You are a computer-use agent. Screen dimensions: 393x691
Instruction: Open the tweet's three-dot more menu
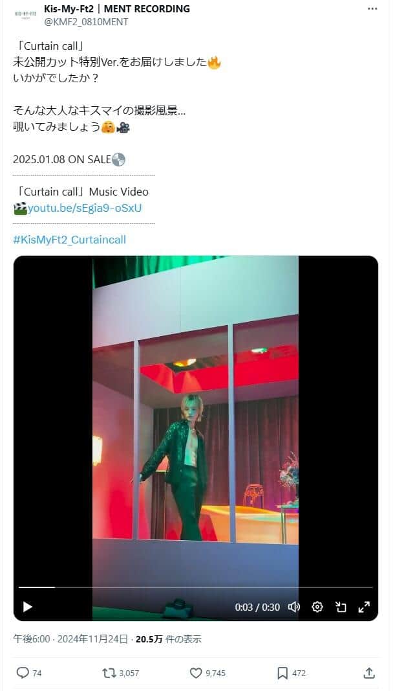[372, 9]
